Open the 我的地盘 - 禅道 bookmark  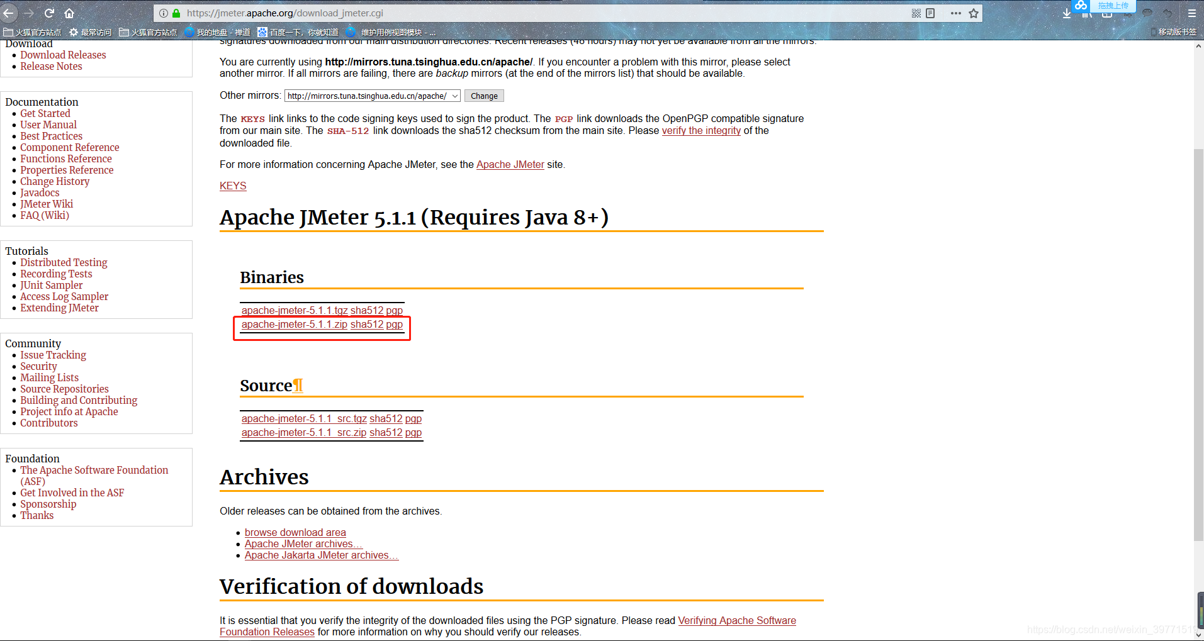[x=218, y=32]
